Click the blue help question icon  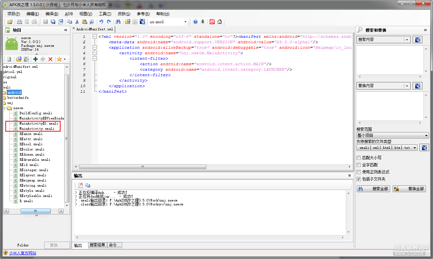pyautogui.click(x=195, y=22)
